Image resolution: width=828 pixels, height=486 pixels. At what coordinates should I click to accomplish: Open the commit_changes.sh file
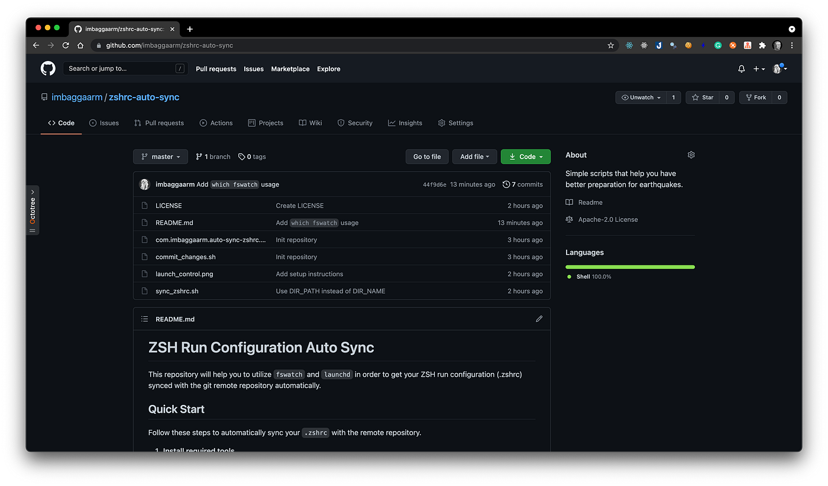point(185,257)
